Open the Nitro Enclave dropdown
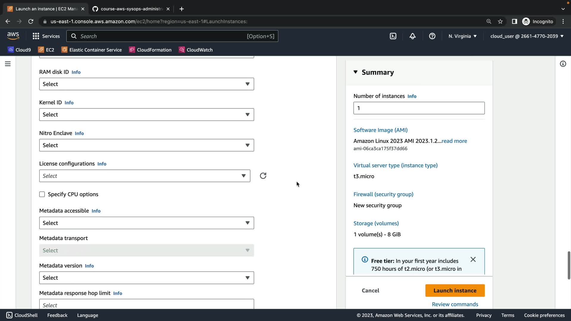Image resolution: width=571 pixels, height=321 pixels. coord(146,145)
